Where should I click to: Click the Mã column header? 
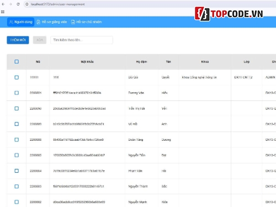point(38,62)
